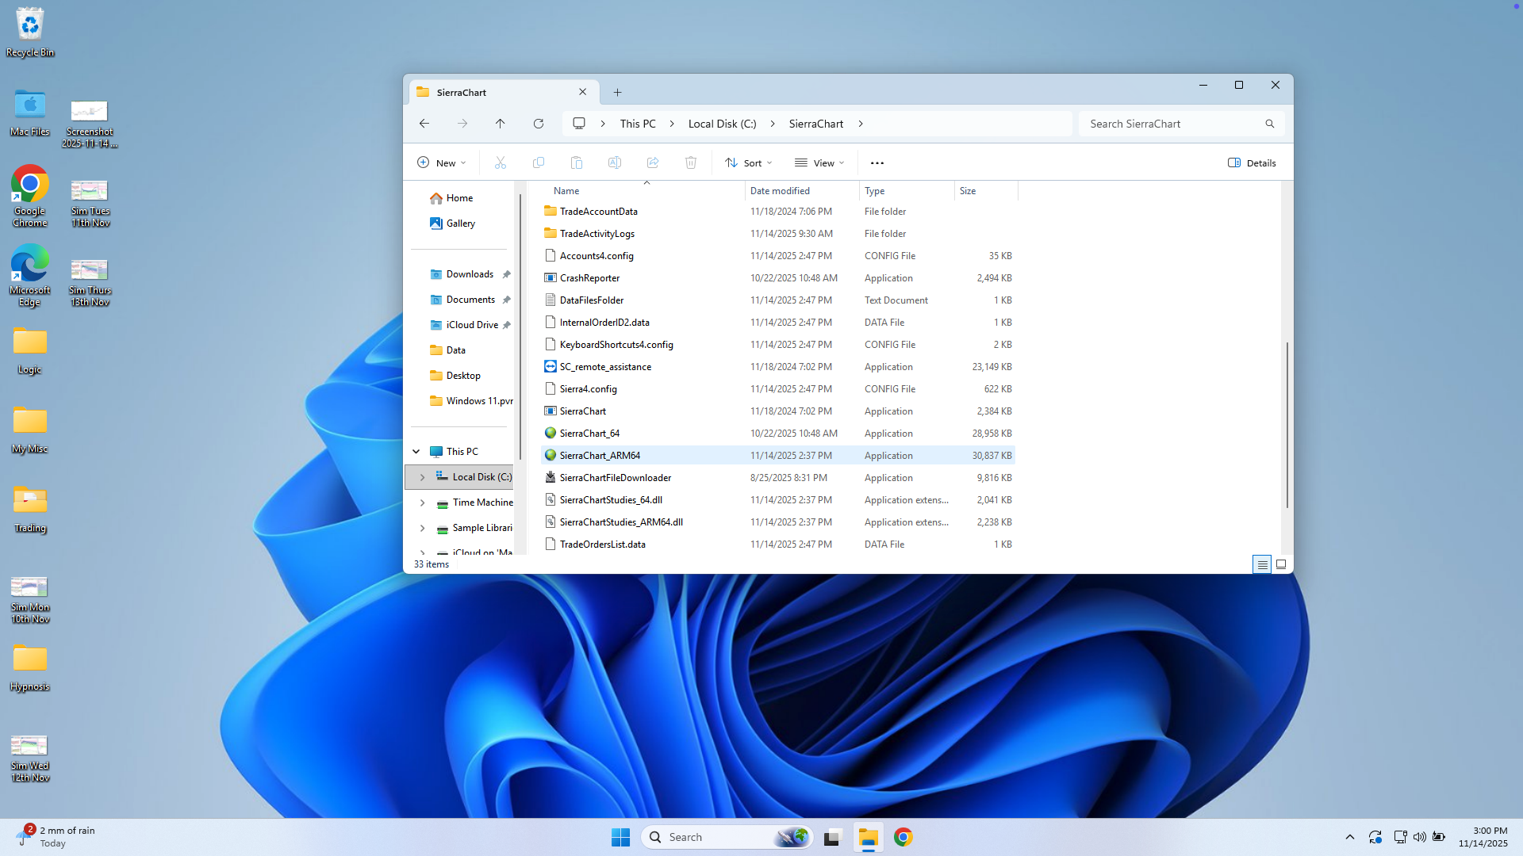The width and height of the screenshot is (1523, 856).
Task: Expand the Time Machine tree node
Action: 422,503
